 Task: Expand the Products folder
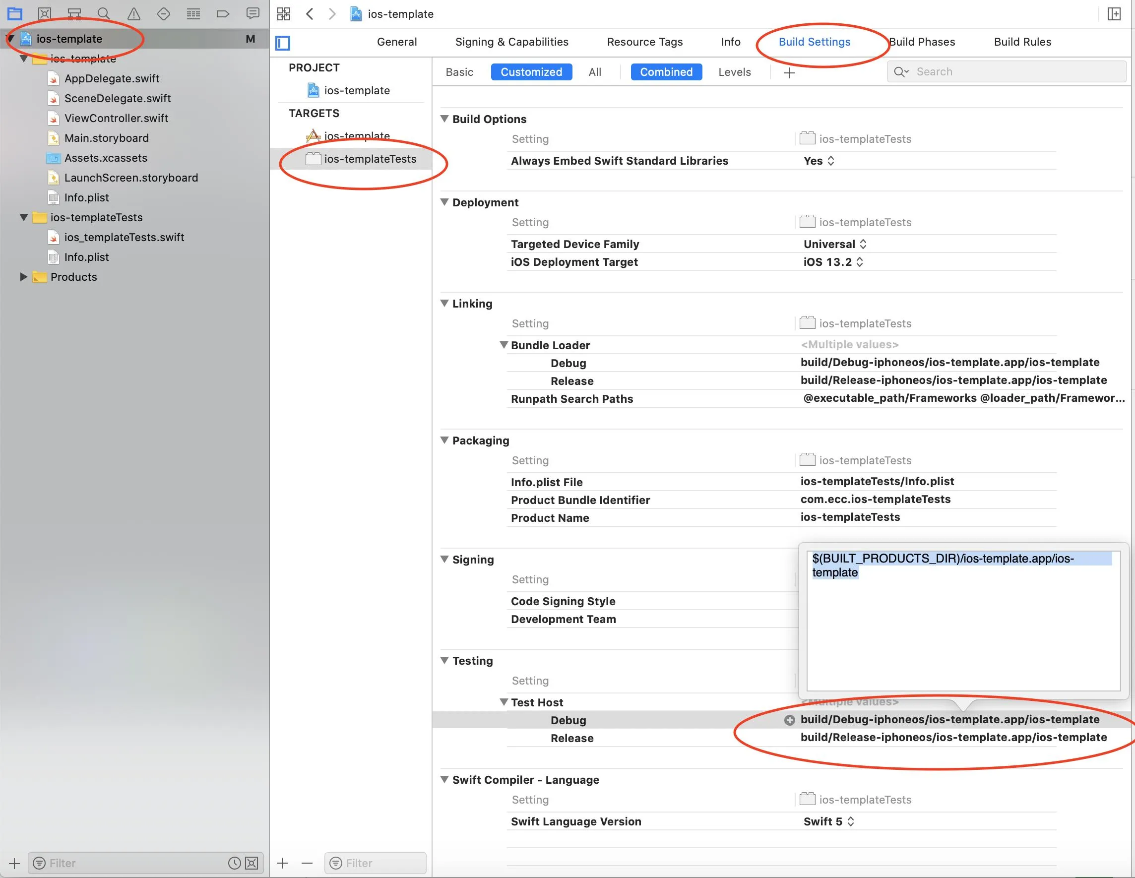23,277
